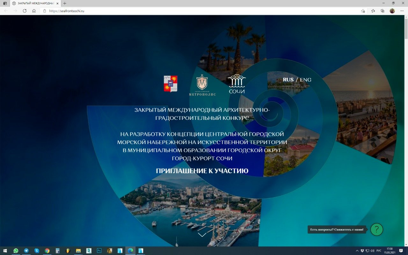The width and height of the screenshot is (408, 255).
Task: Expand page with the down chevron arrow
Action: click(202, 235)
